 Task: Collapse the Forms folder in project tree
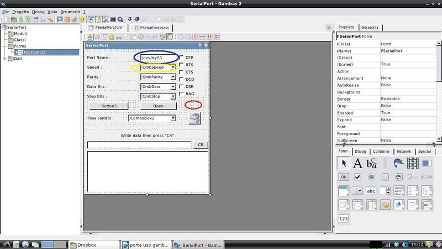(x=4, y=46)
